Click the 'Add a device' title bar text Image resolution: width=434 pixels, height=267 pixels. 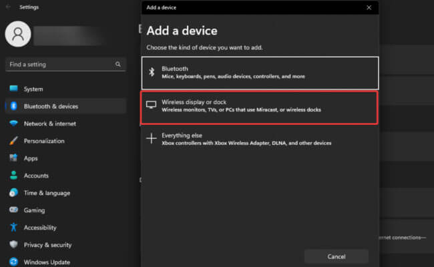click(x=162, y=7)
